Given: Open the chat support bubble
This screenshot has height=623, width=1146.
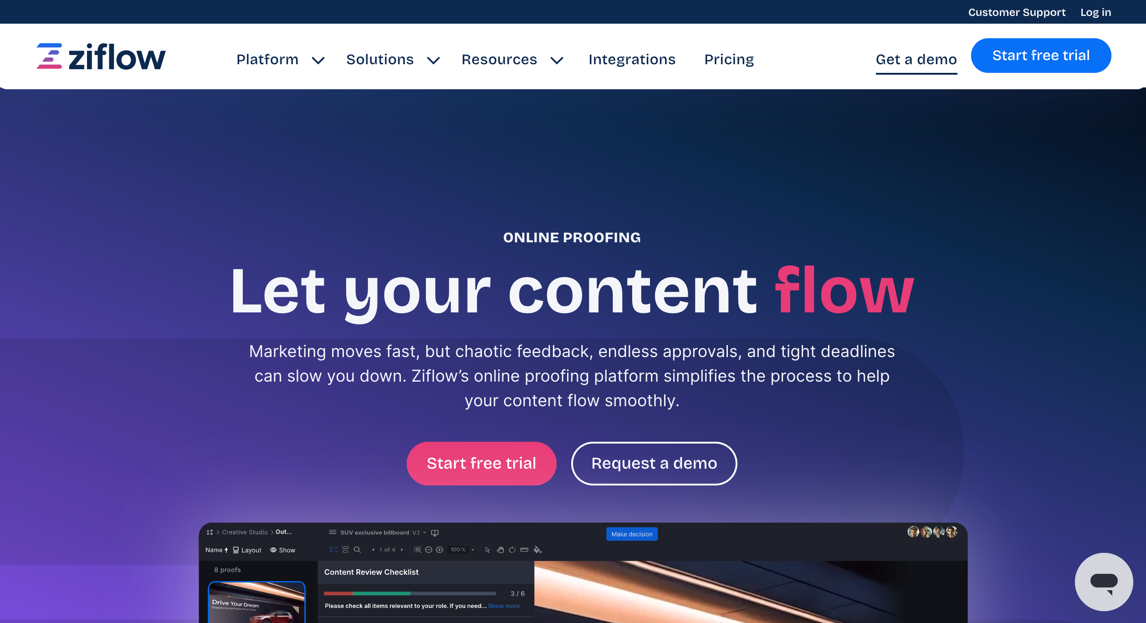Looking at the screenshot, I should tap(1103, 582).
